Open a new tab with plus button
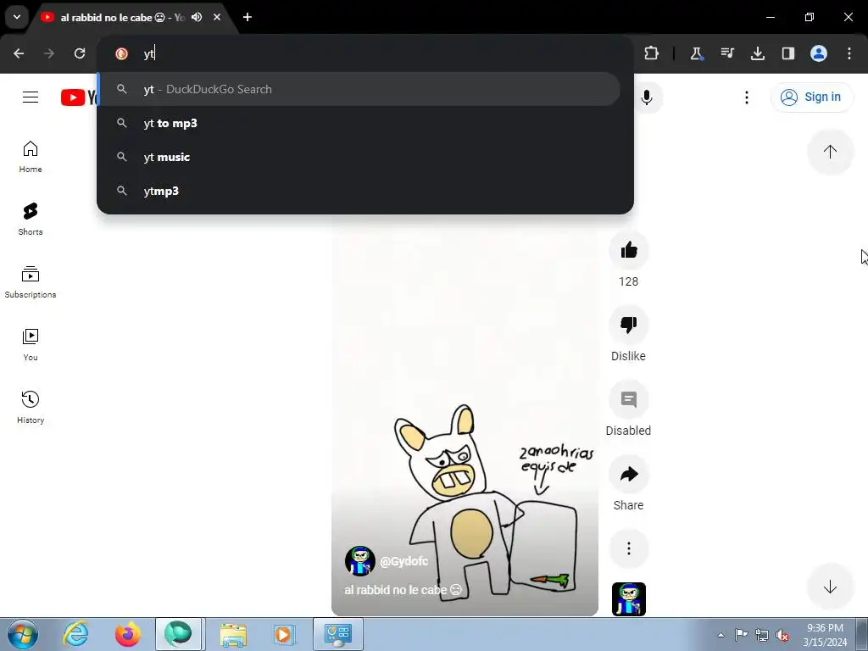868x651 pixels. tap(248, 17)
